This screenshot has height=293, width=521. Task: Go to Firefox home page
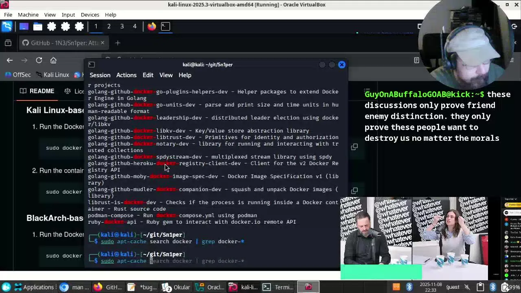pos(53,60)
